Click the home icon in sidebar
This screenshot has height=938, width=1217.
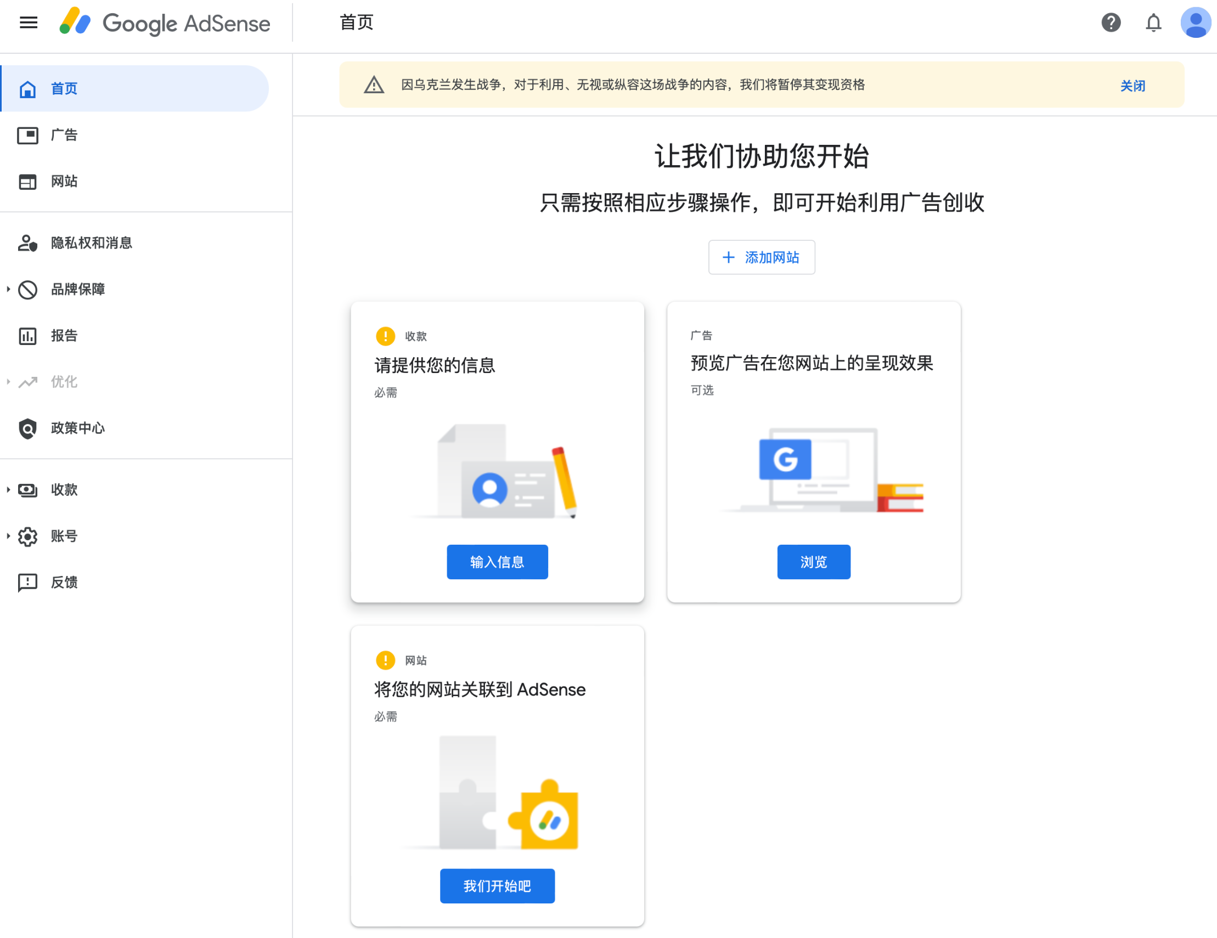[27, 89]
